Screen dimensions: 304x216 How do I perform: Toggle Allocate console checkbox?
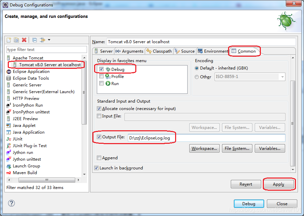(99, 109)
